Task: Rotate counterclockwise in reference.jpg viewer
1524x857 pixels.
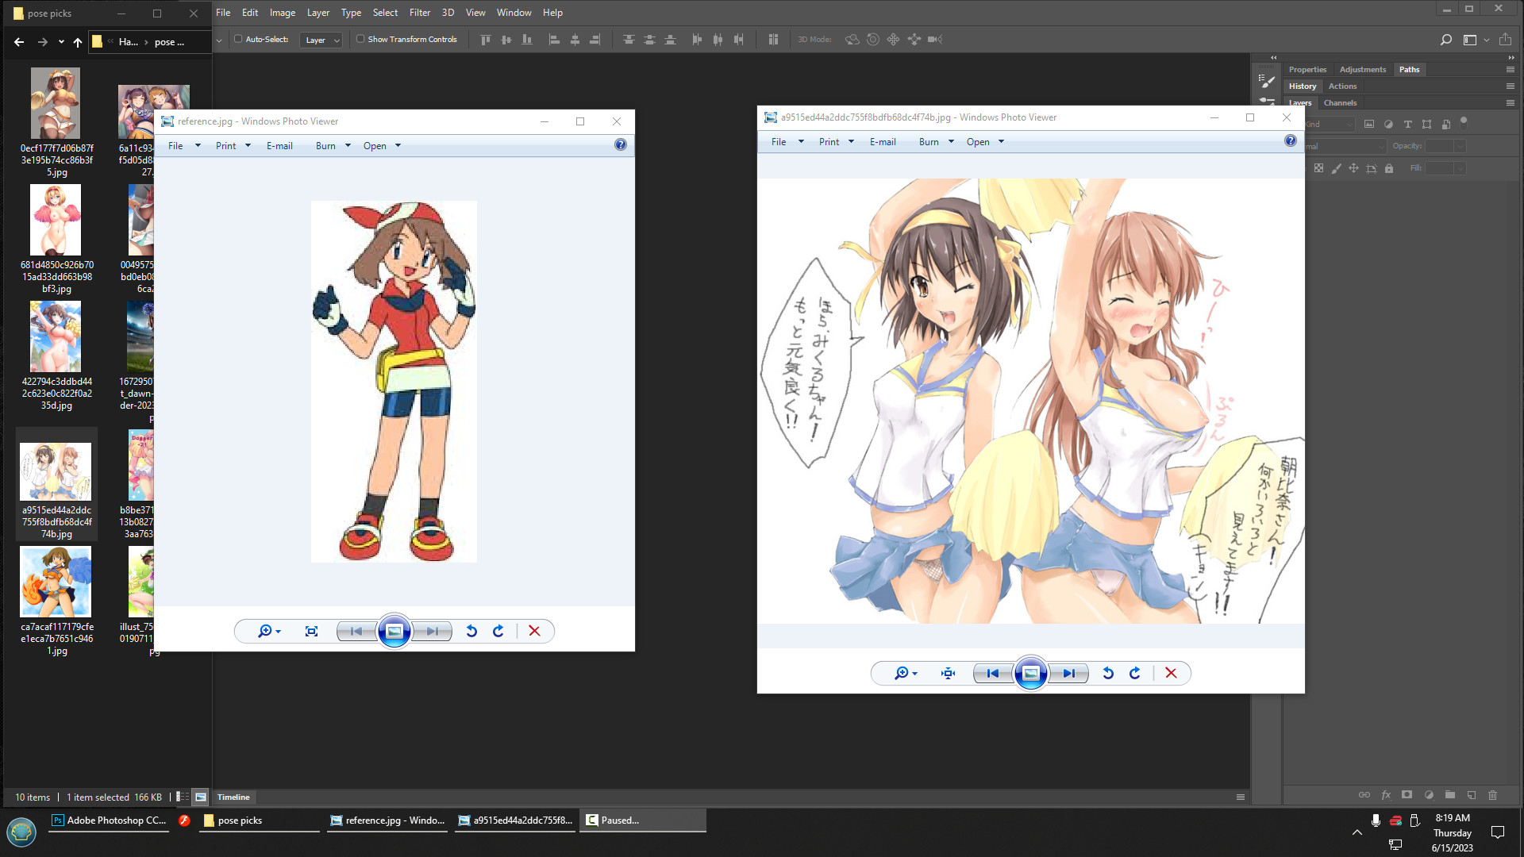Action: pos(471,631)
